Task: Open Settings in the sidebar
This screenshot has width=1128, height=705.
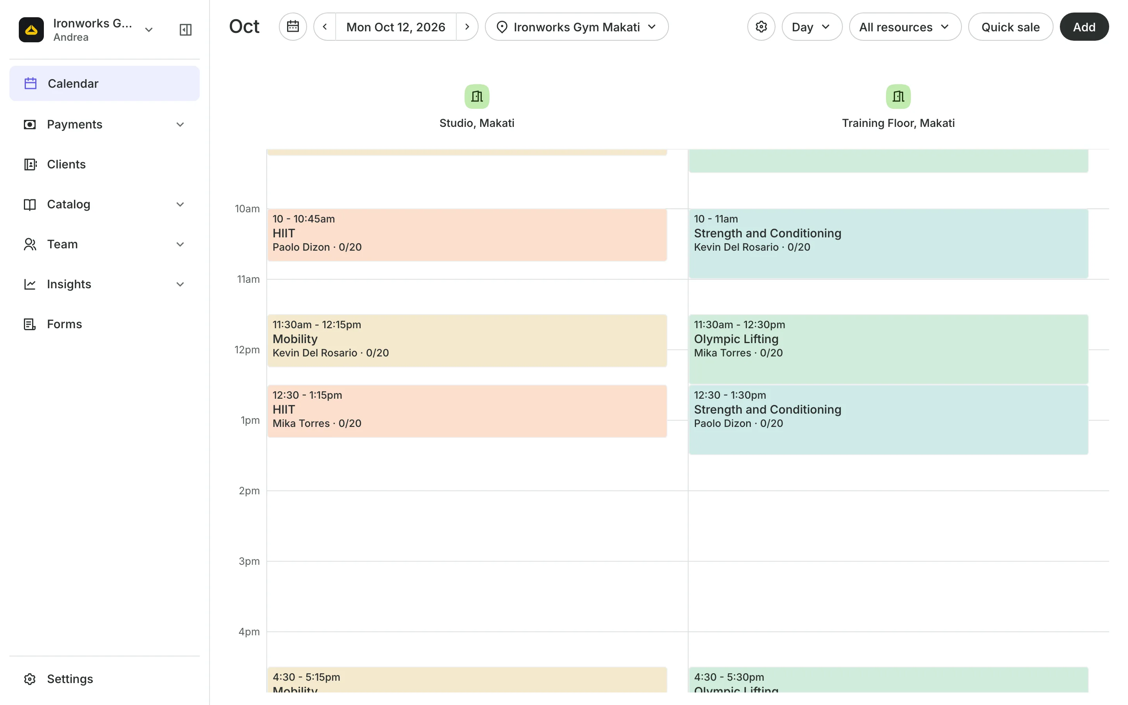Action: pyautogui.click(x=105, y=679)
